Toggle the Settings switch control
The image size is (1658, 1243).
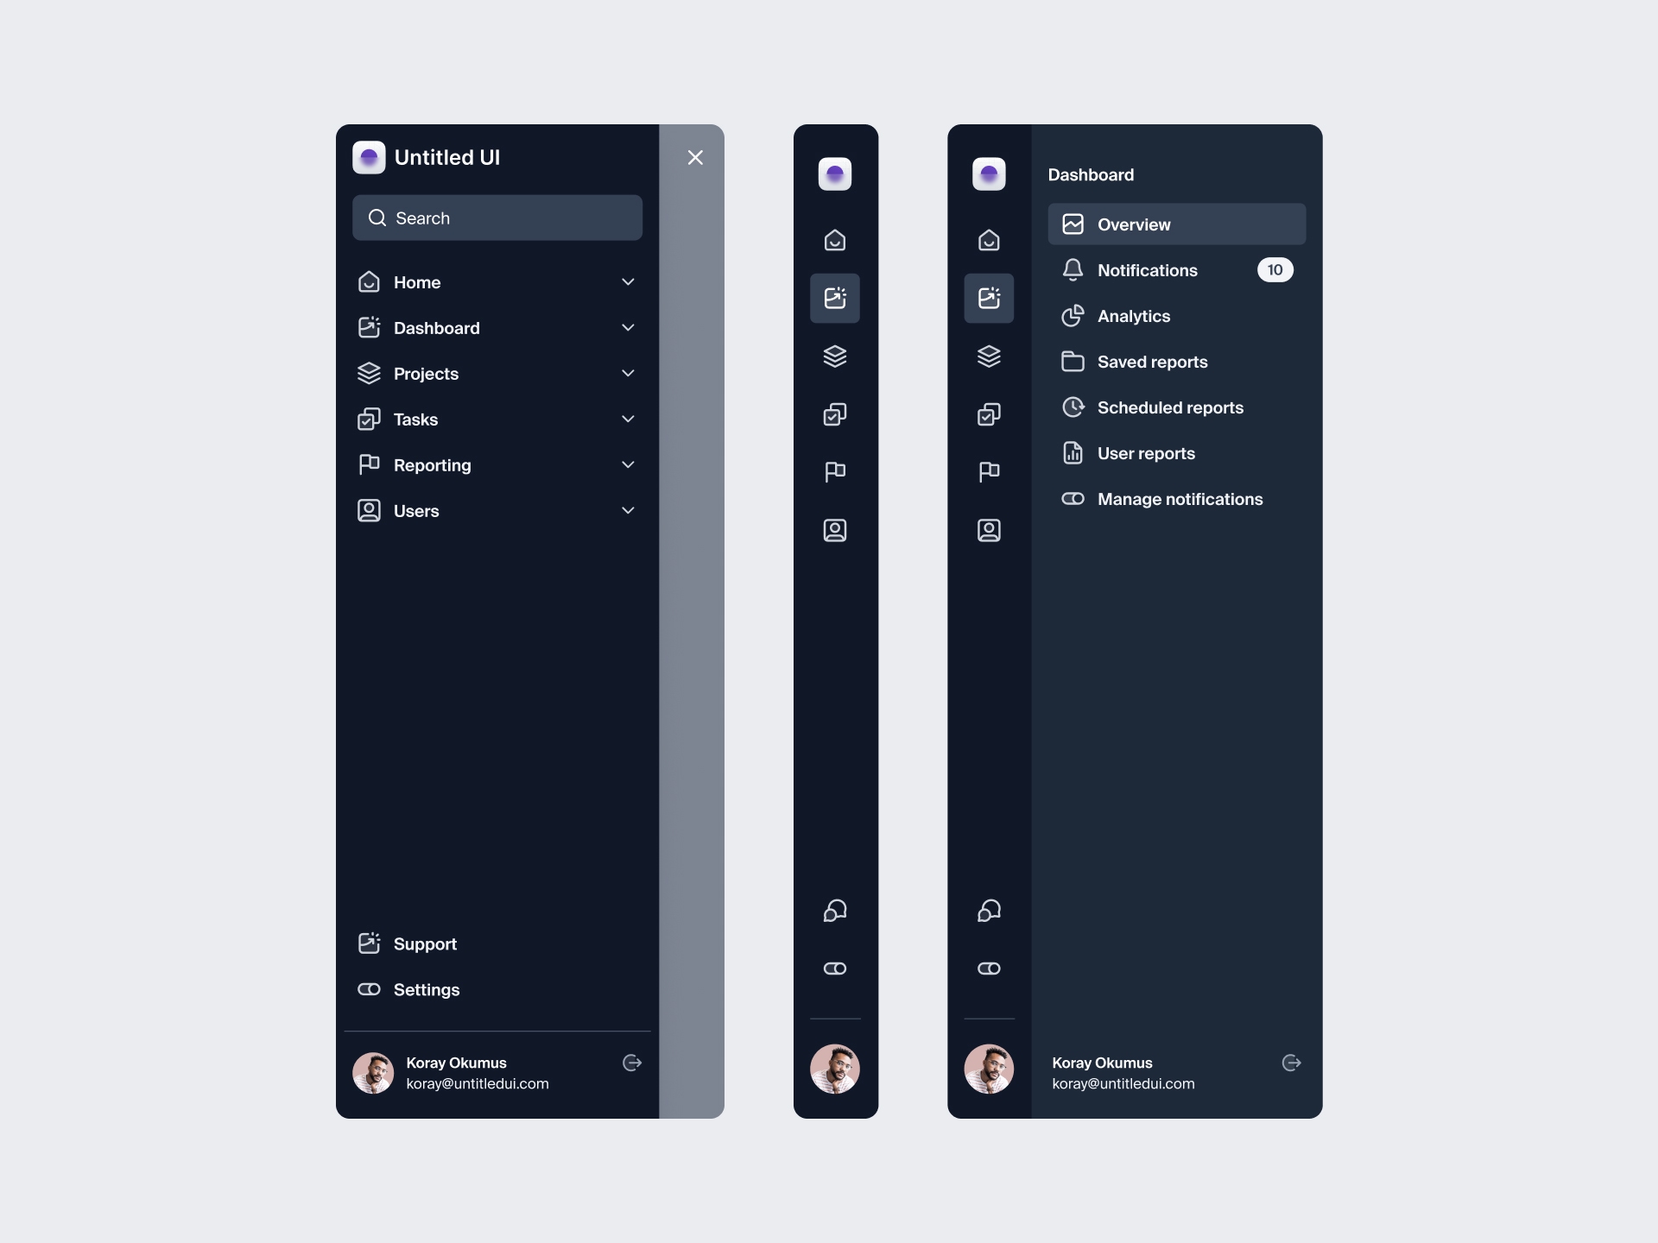tap(370, 988)
